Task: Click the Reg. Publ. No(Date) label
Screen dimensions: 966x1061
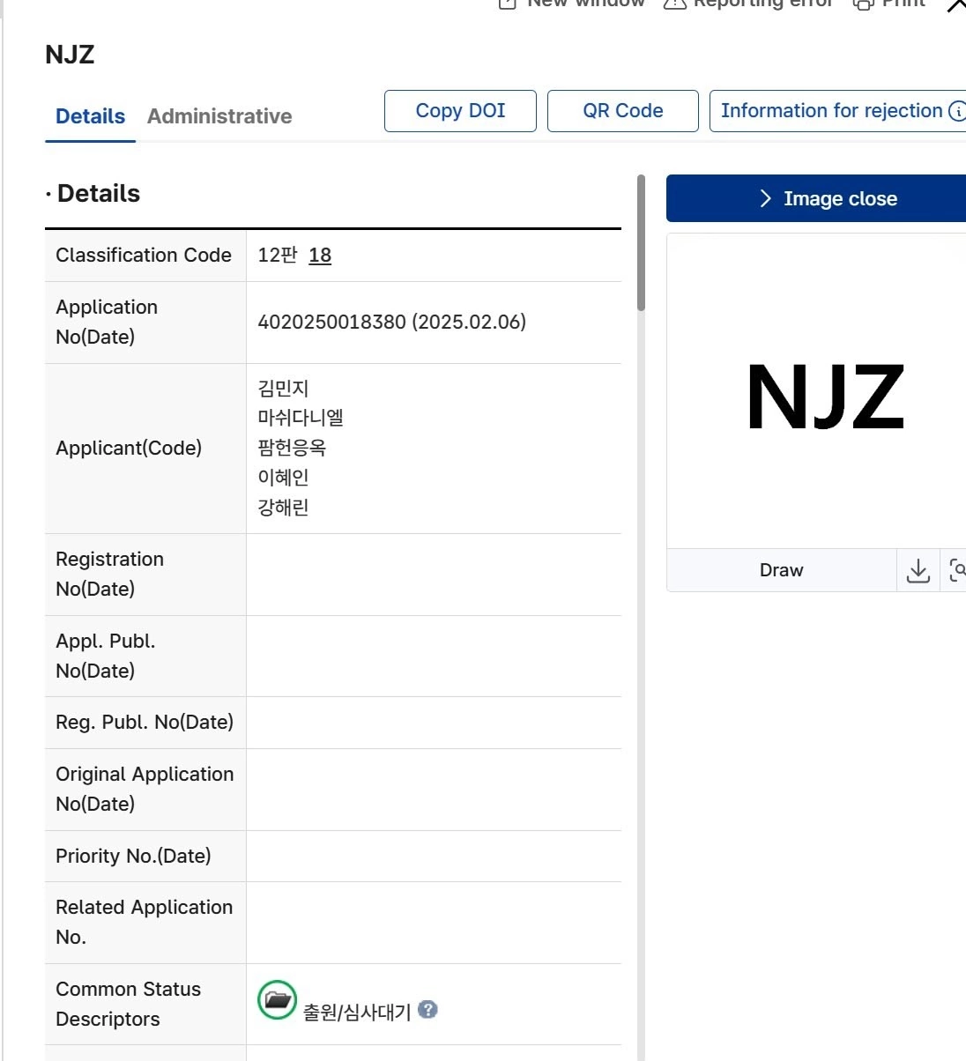Action: pos(145,723)
